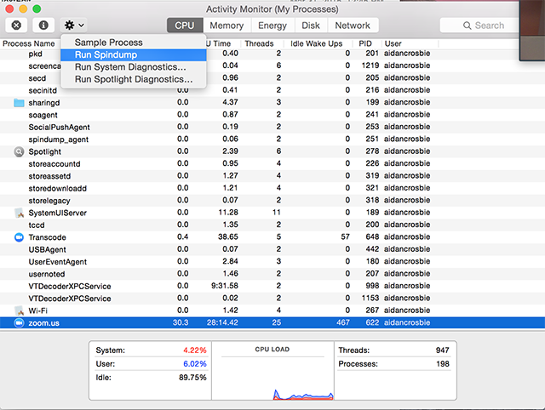Click the User percentage value 6.02%

coord(195,364)
